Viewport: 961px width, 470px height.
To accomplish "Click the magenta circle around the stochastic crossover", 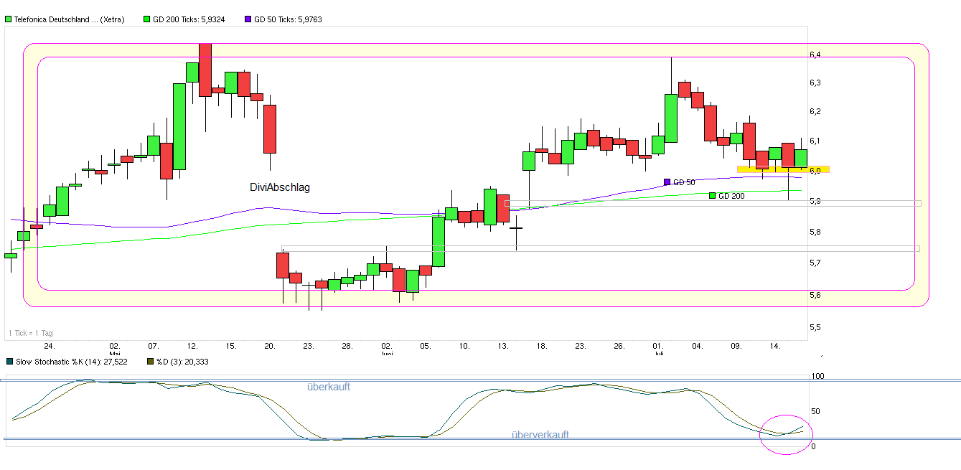I will pyautogui.click(x=785, y=433).
